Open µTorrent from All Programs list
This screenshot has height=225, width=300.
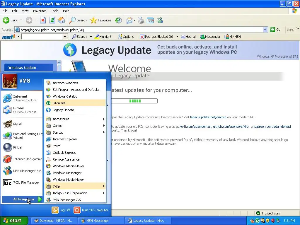[75, 103]
